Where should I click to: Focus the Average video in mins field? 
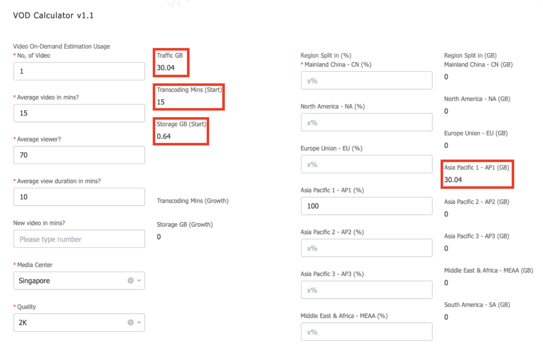click(x=79, y=113)
